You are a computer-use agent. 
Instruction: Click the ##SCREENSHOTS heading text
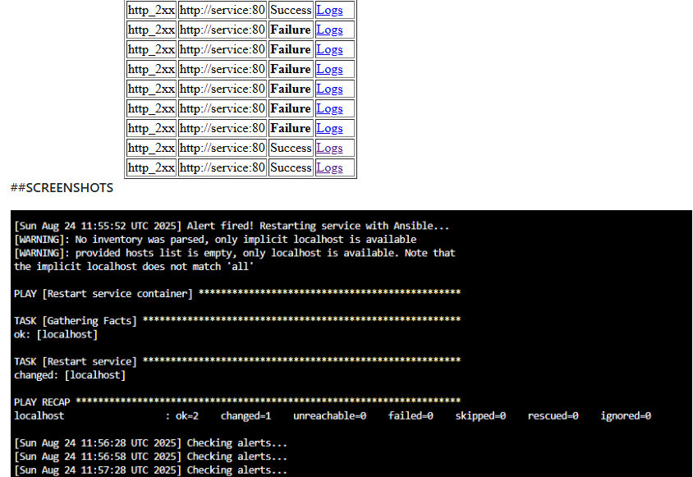[62, 188]
